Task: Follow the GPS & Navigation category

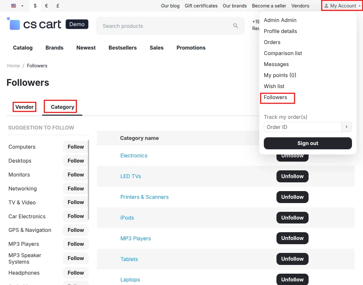Action: (x=76, y=230)
